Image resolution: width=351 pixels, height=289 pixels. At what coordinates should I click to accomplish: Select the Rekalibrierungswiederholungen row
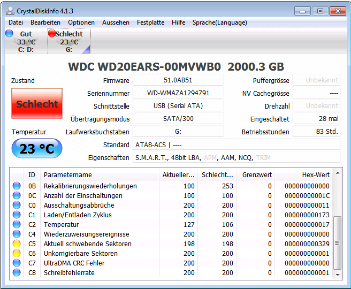point(171,186)
